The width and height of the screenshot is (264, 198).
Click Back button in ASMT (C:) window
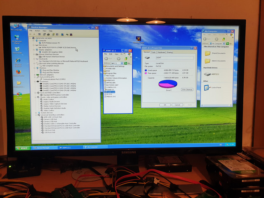[108, 59]
